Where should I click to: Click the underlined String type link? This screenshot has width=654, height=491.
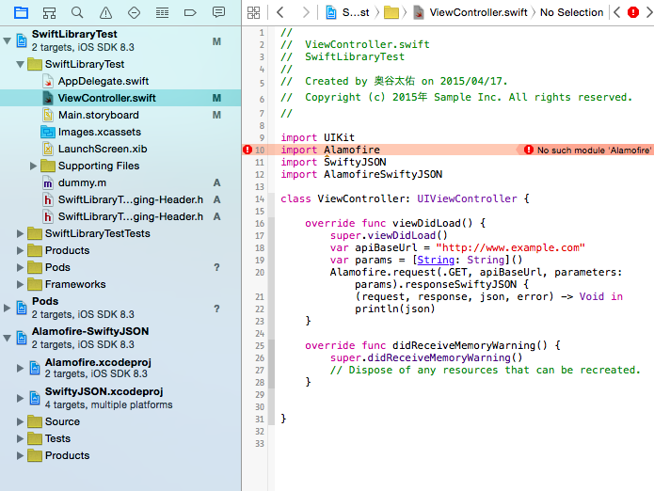pos(436,261)
